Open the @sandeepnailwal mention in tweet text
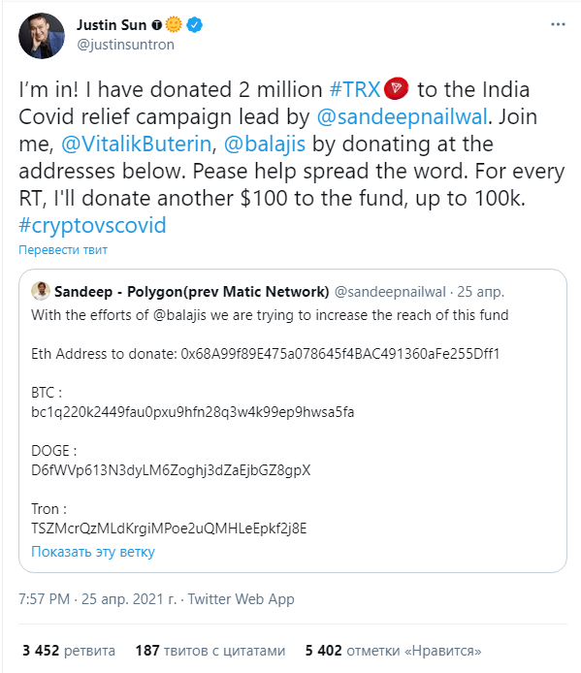 pos(403,116)
